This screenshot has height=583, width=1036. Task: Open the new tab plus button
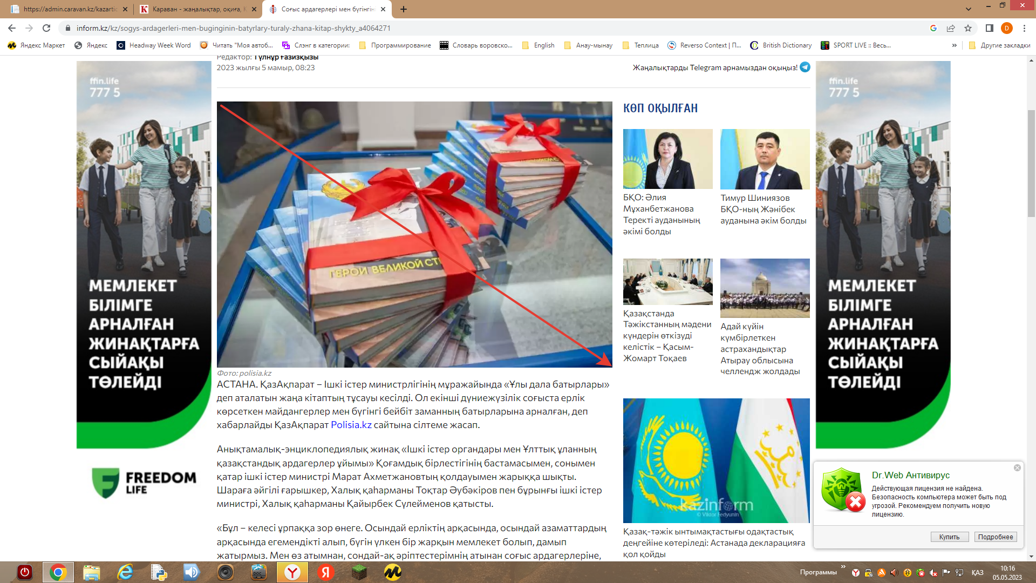404,9
